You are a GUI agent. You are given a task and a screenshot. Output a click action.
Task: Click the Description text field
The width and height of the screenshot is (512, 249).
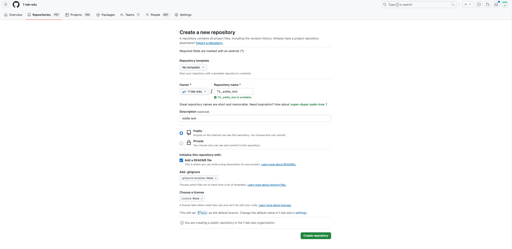coord(255,118)
